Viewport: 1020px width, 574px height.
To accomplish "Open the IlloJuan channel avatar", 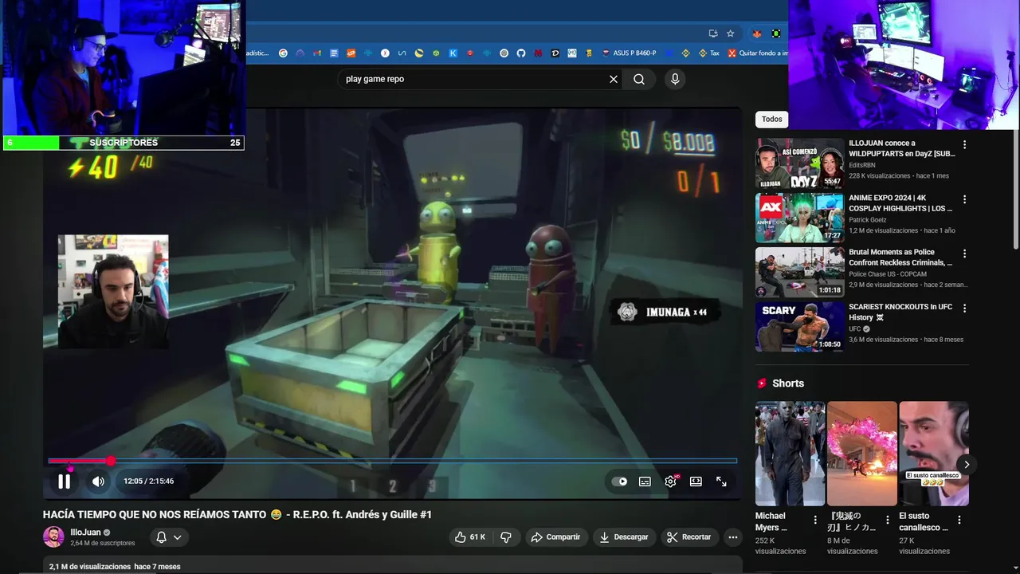I will point(53,537).
